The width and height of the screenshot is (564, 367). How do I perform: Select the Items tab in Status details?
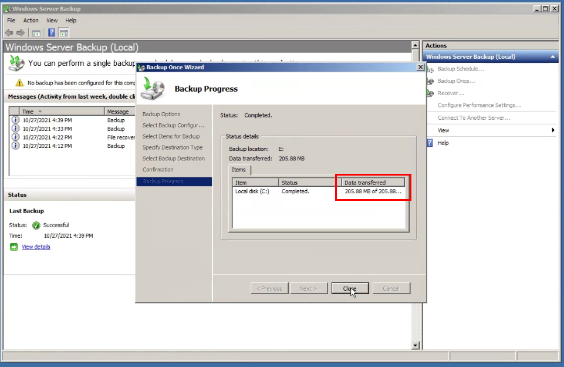click(x=239, y=170)
